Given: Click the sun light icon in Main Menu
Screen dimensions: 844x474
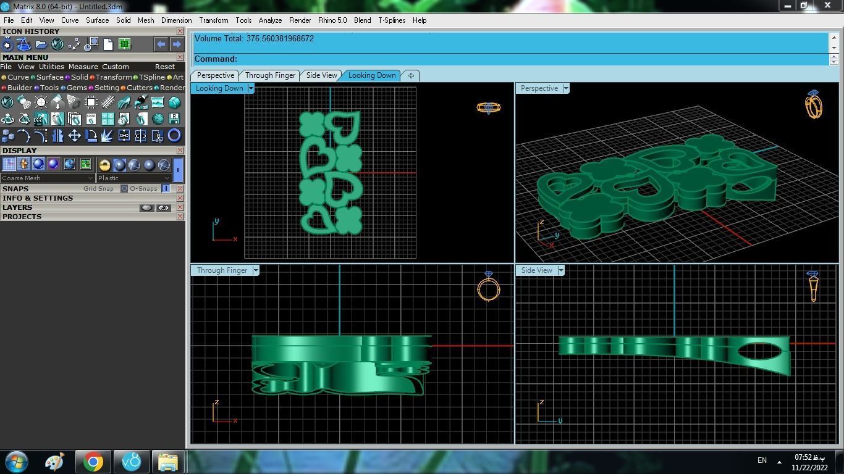Looking at the screenshot, I should point(41,102).
